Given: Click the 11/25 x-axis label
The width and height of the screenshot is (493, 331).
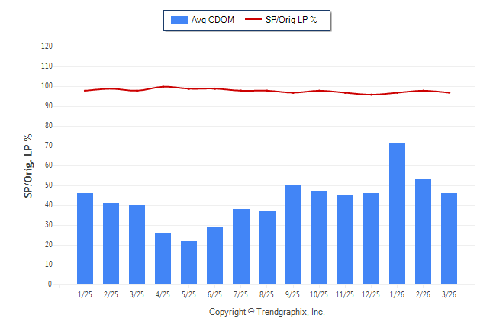Looking at the screenshot, I should coord(345,294).
